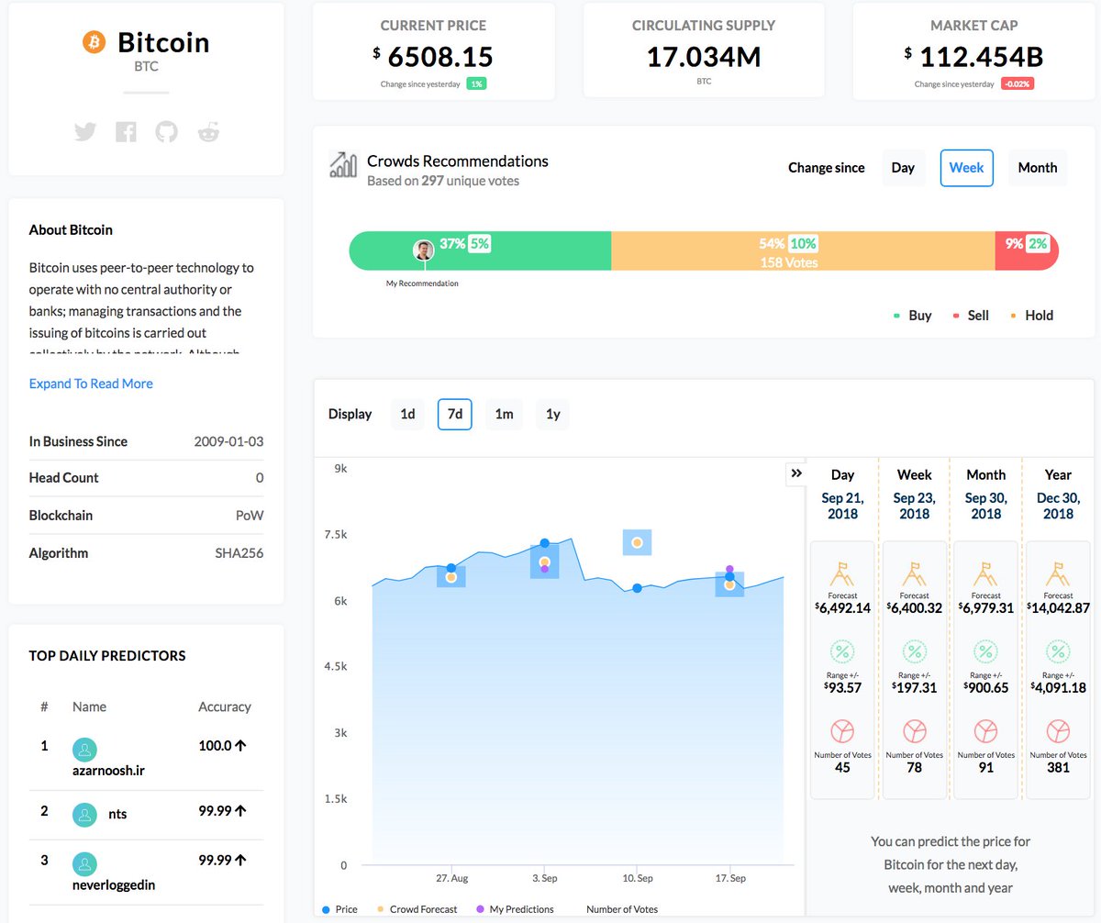Display the 1y price chart
This screenshot has width=1101, height=923.
pyautogui.click(x=552, y=414)
